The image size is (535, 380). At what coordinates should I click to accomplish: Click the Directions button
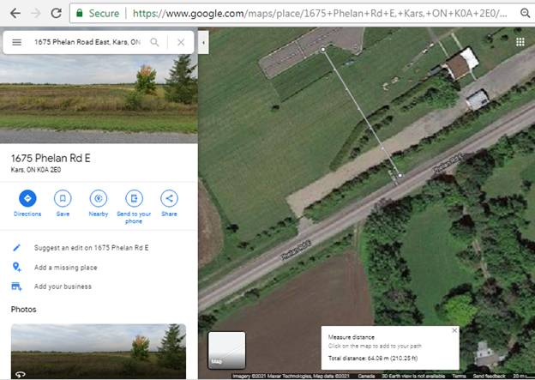[x=27, y=198]
